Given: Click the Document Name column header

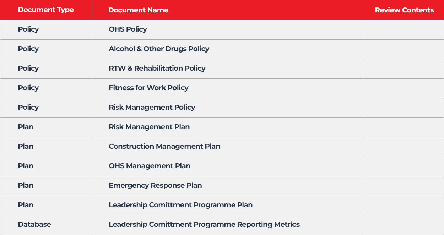Looking at the screenshot, I should (x=138, y=10).
